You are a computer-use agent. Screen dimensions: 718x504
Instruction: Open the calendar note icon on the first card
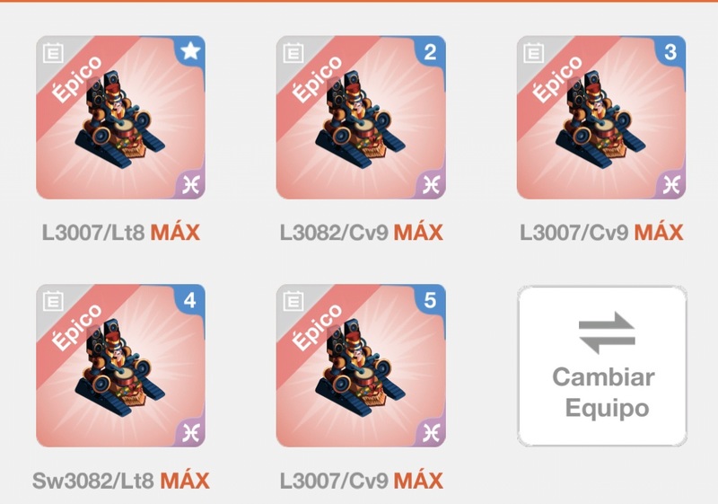click(x=53, y=53)
